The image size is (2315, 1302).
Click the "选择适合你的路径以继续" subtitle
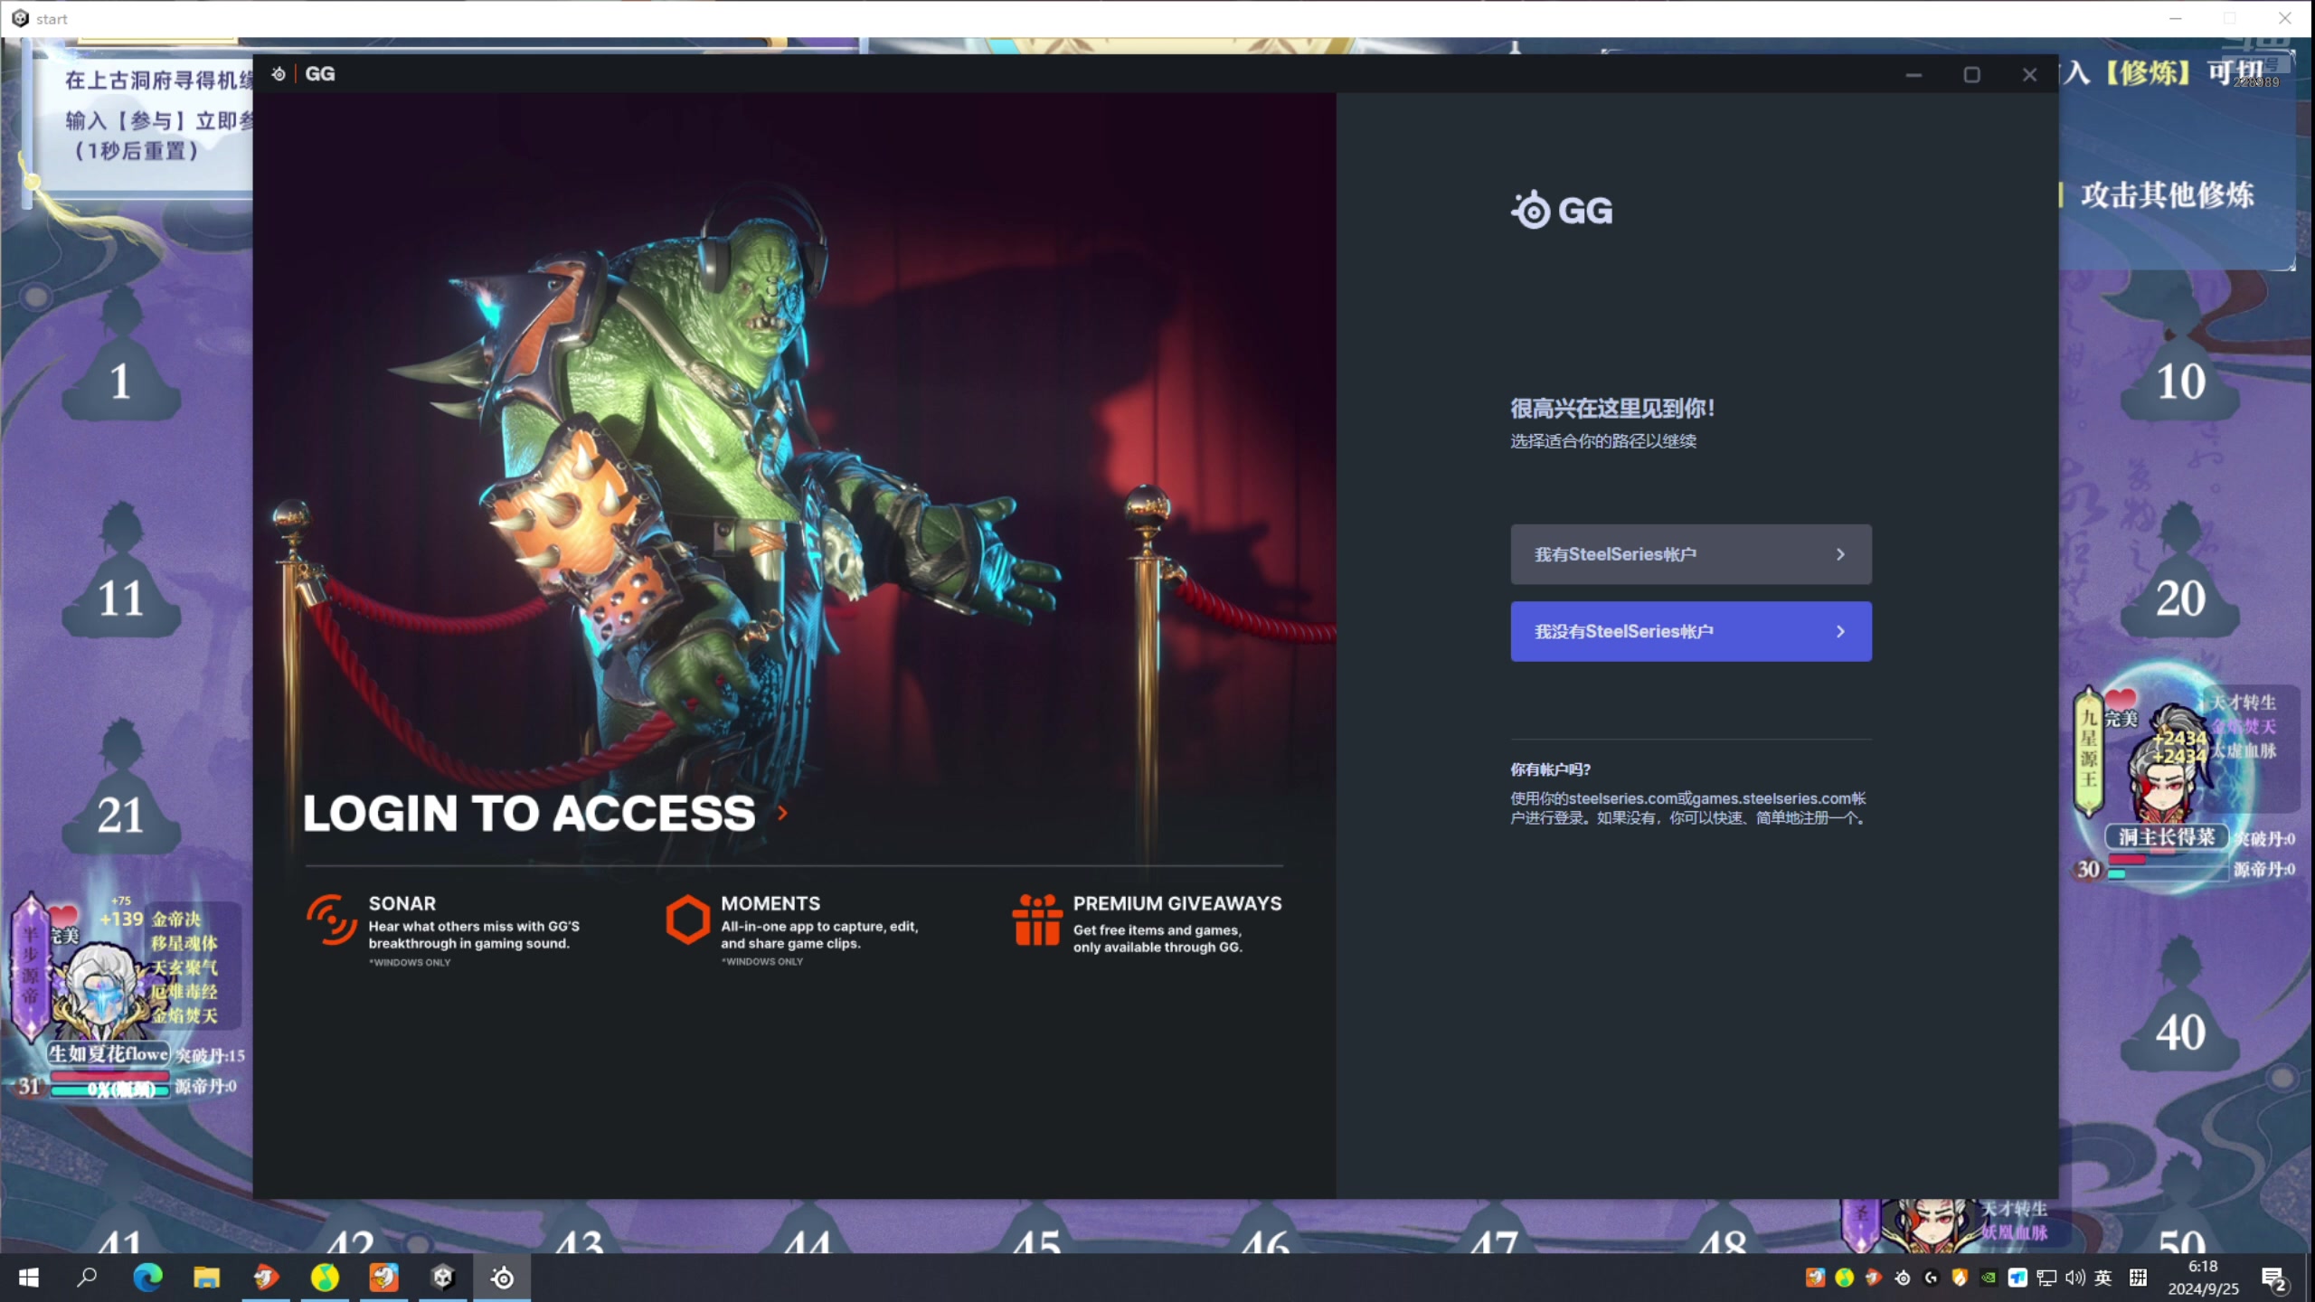(1603, 441)
